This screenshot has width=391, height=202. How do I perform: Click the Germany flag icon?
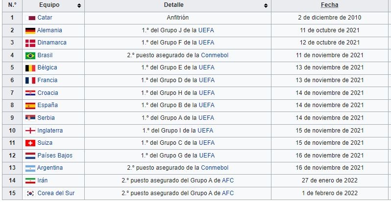30,31
